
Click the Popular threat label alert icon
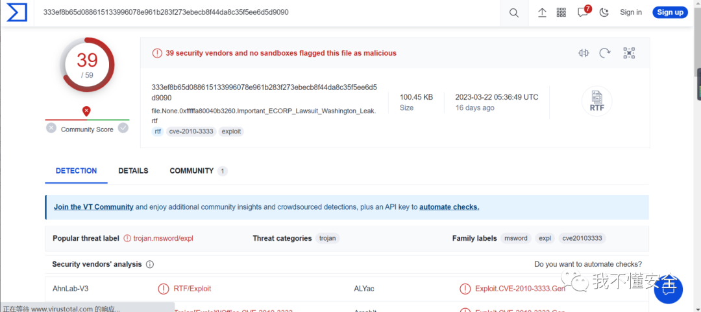[127, 238]
